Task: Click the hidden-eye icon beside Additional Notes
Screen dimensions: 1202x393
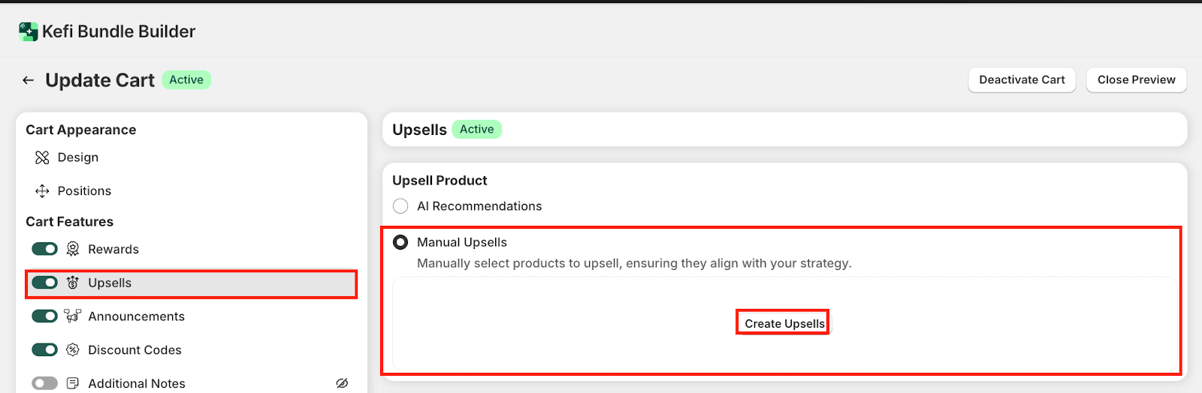Action: pyautogui.click(x=342, y=383)
